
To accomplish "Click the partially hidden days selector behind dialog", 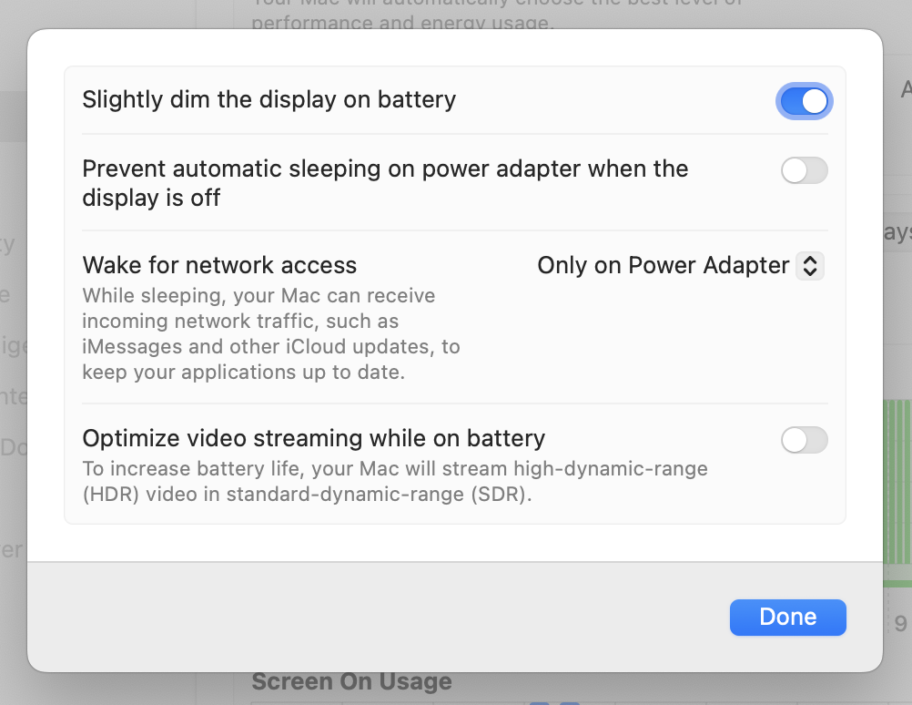I will [897, 232].
